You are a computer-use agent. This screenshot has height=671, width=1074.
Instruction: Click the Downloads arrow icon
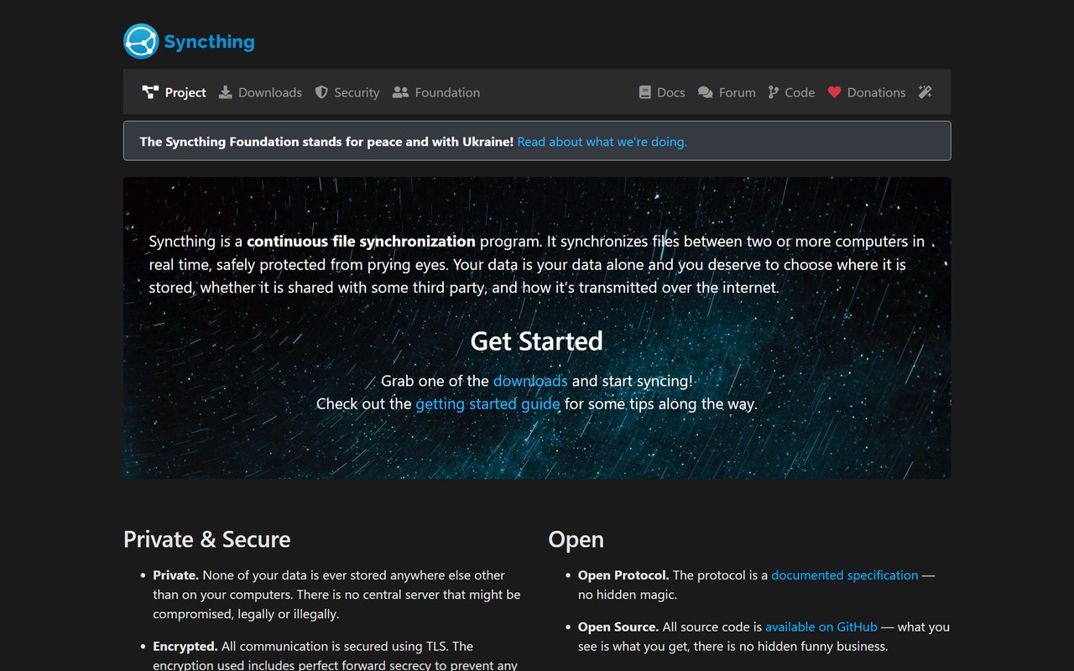(225, 92)
